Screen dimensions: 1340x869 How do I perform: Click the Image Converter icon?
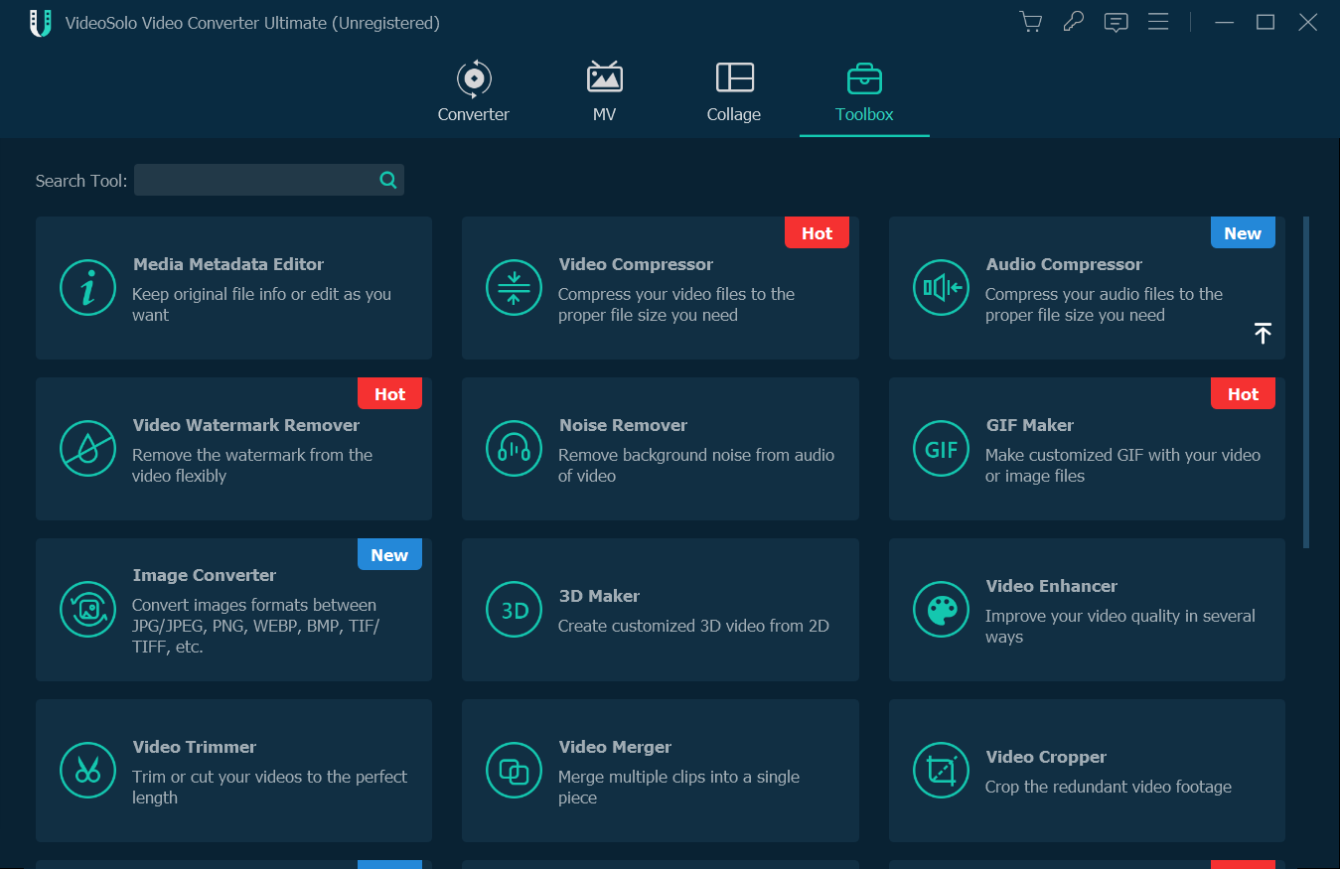[88, 610]
